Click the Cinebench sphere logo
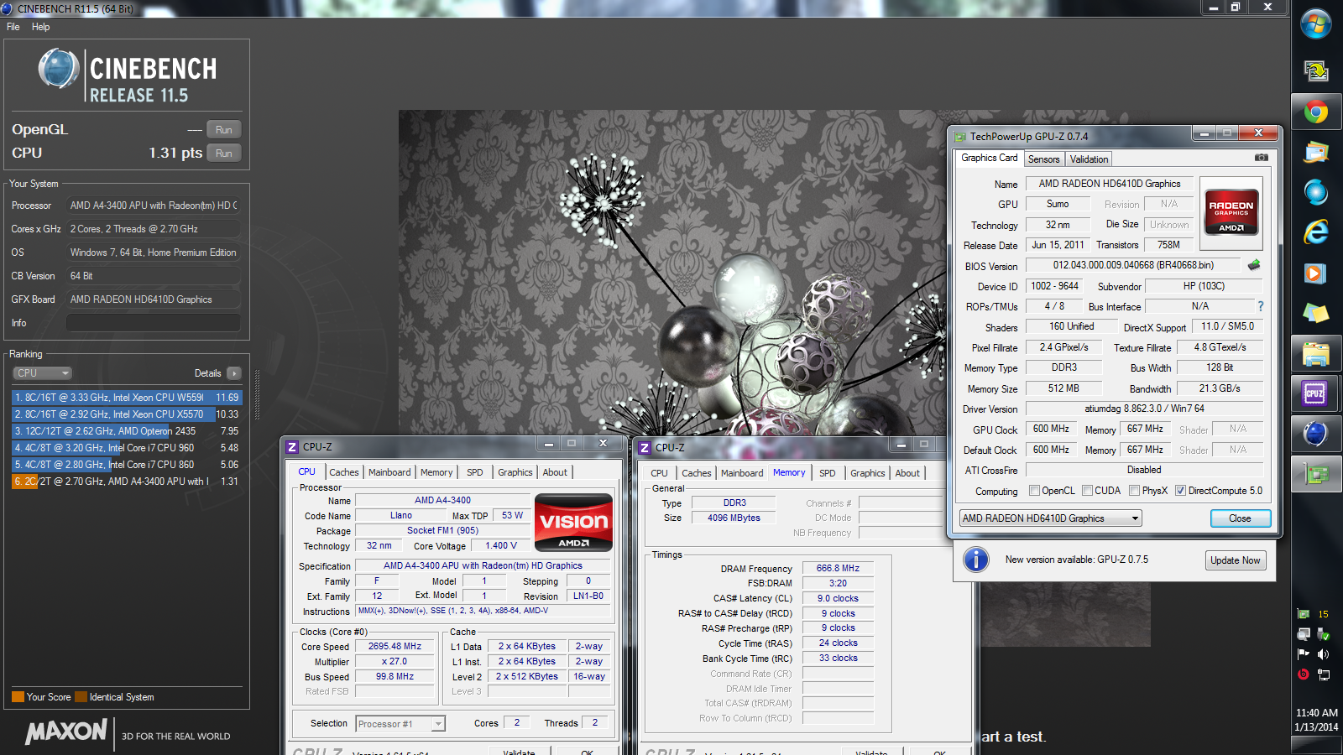 [x=59, y=69]
